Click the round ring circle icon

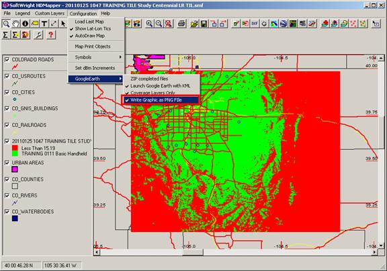[264, 24]
